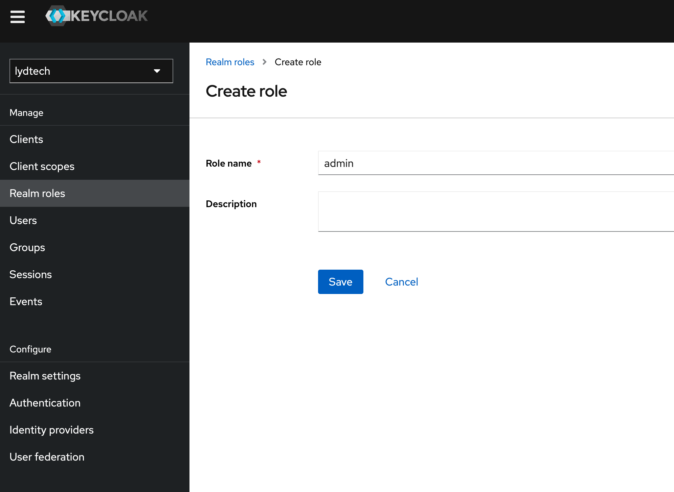Focus the Description text area

[x=496, y=212]
